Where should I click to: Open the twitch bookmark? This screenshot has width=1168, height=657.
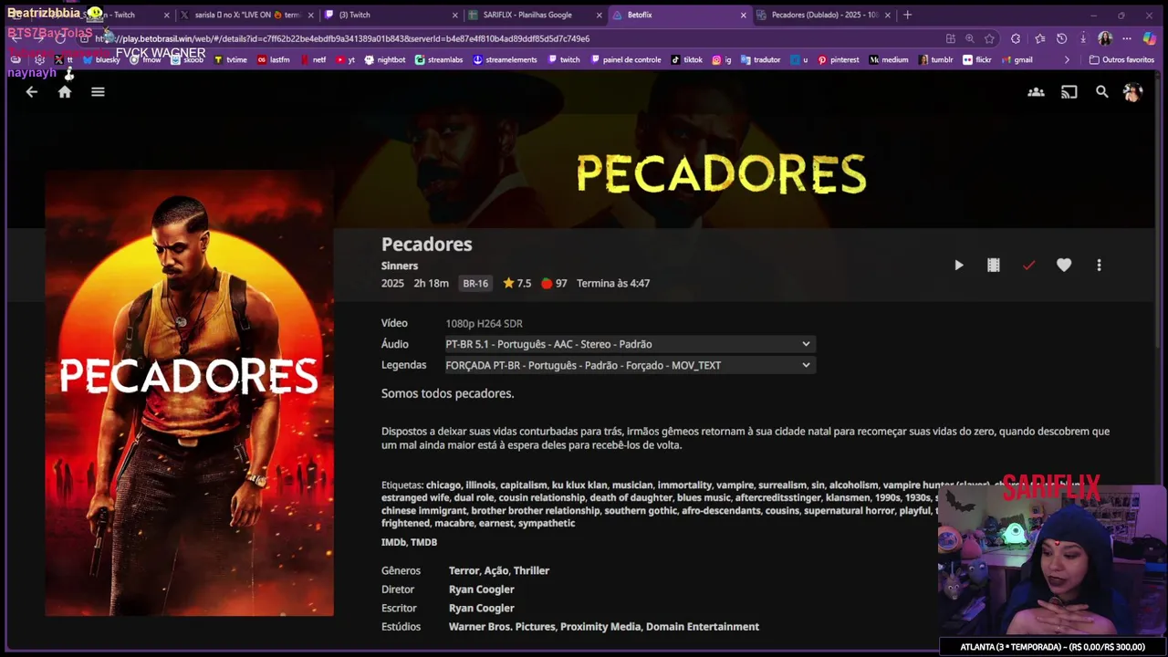coord(564,60)
